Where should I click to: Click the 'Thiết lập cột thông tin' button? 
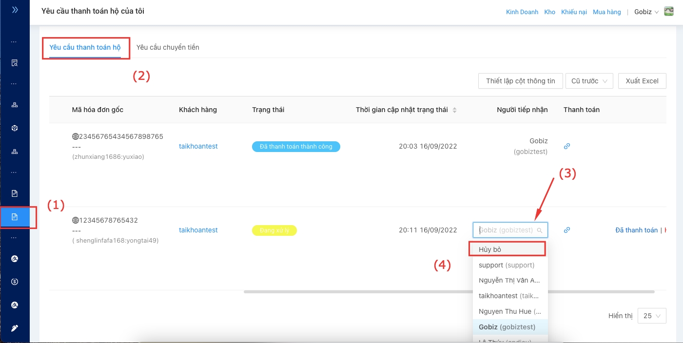(520, 81)
